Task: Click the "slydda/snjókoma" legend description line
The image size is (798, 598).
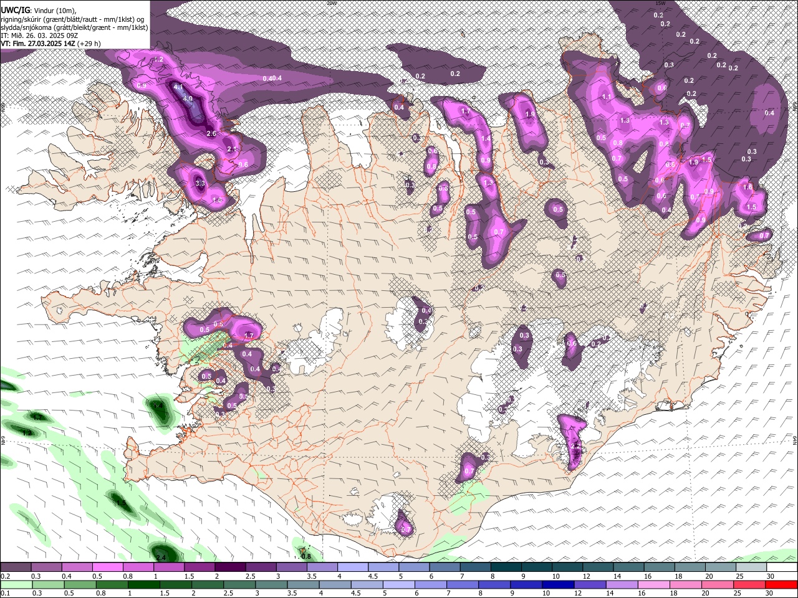Action: pyautogui.click(x=74, y=27)
